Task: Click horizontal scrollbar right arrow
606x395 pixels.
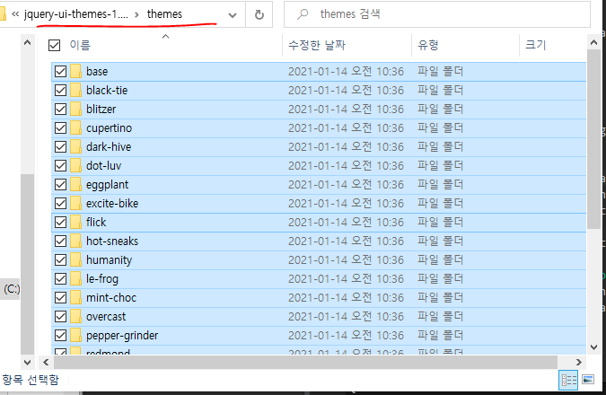Action: tap(578, 362)
